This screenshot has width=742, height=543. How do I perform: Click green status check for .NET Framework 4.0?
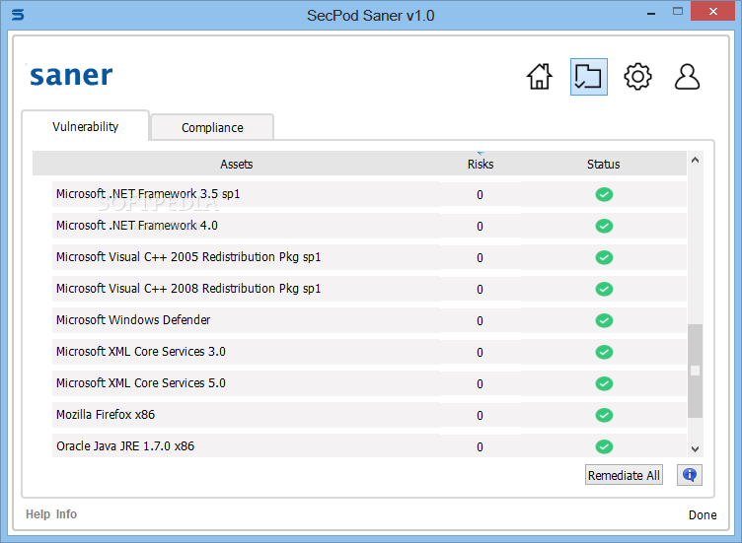604,226
